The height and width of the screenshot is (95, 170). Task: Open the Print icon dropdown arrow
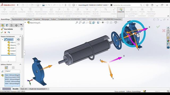[46, 5]
